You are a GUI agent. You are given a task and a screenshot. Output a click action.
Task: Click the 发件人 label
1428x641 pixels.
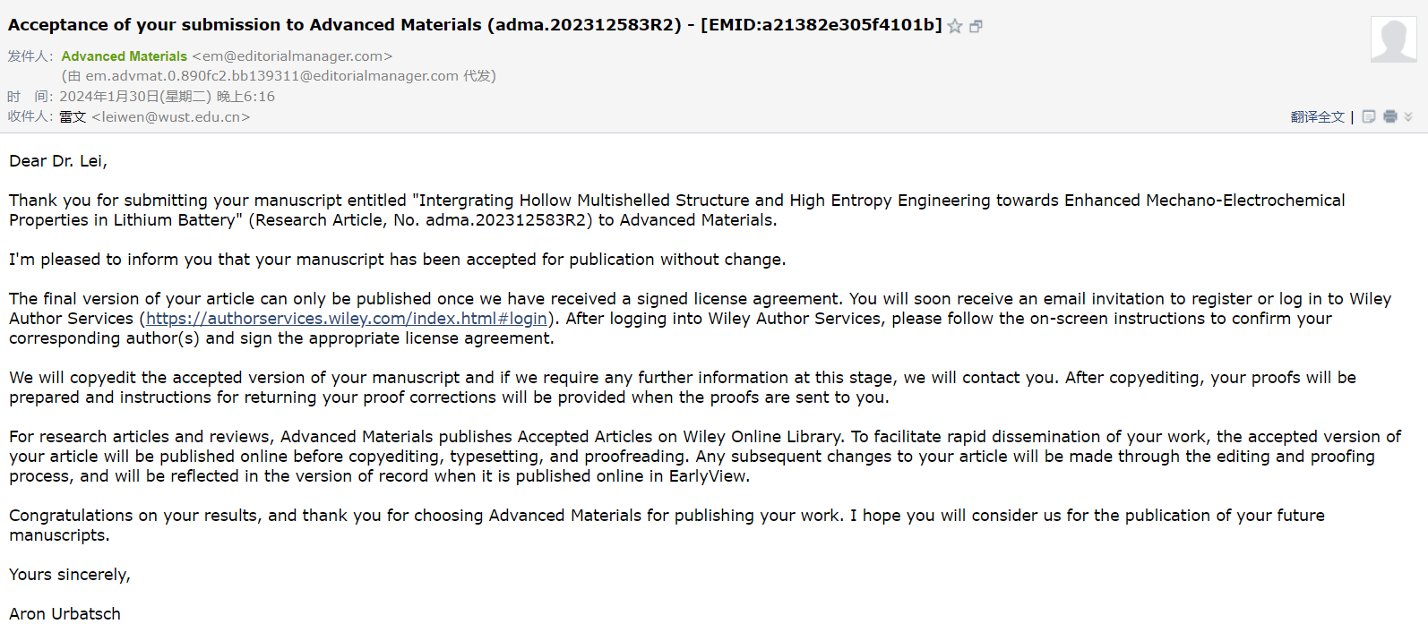click(x=30, y=56)
